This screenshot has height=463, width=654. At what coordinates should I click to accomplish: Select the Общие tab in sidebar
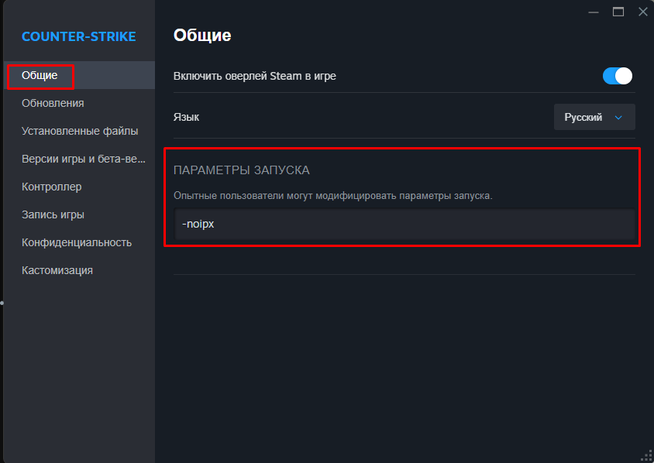tap(79, 75)
